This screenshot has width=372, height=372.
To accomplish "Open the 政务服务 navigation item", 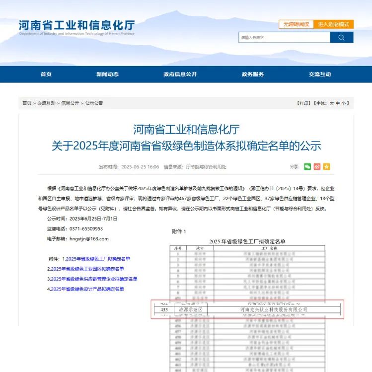I will pos(253,74).
